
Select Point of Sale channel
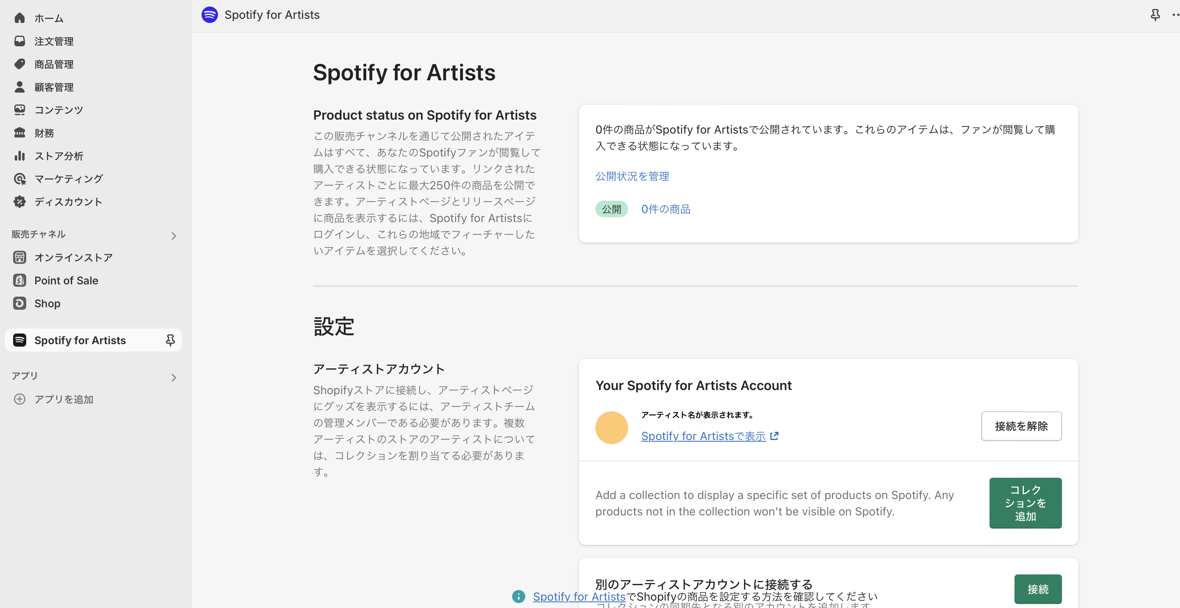pyautogui.click(x=66, y=280)
